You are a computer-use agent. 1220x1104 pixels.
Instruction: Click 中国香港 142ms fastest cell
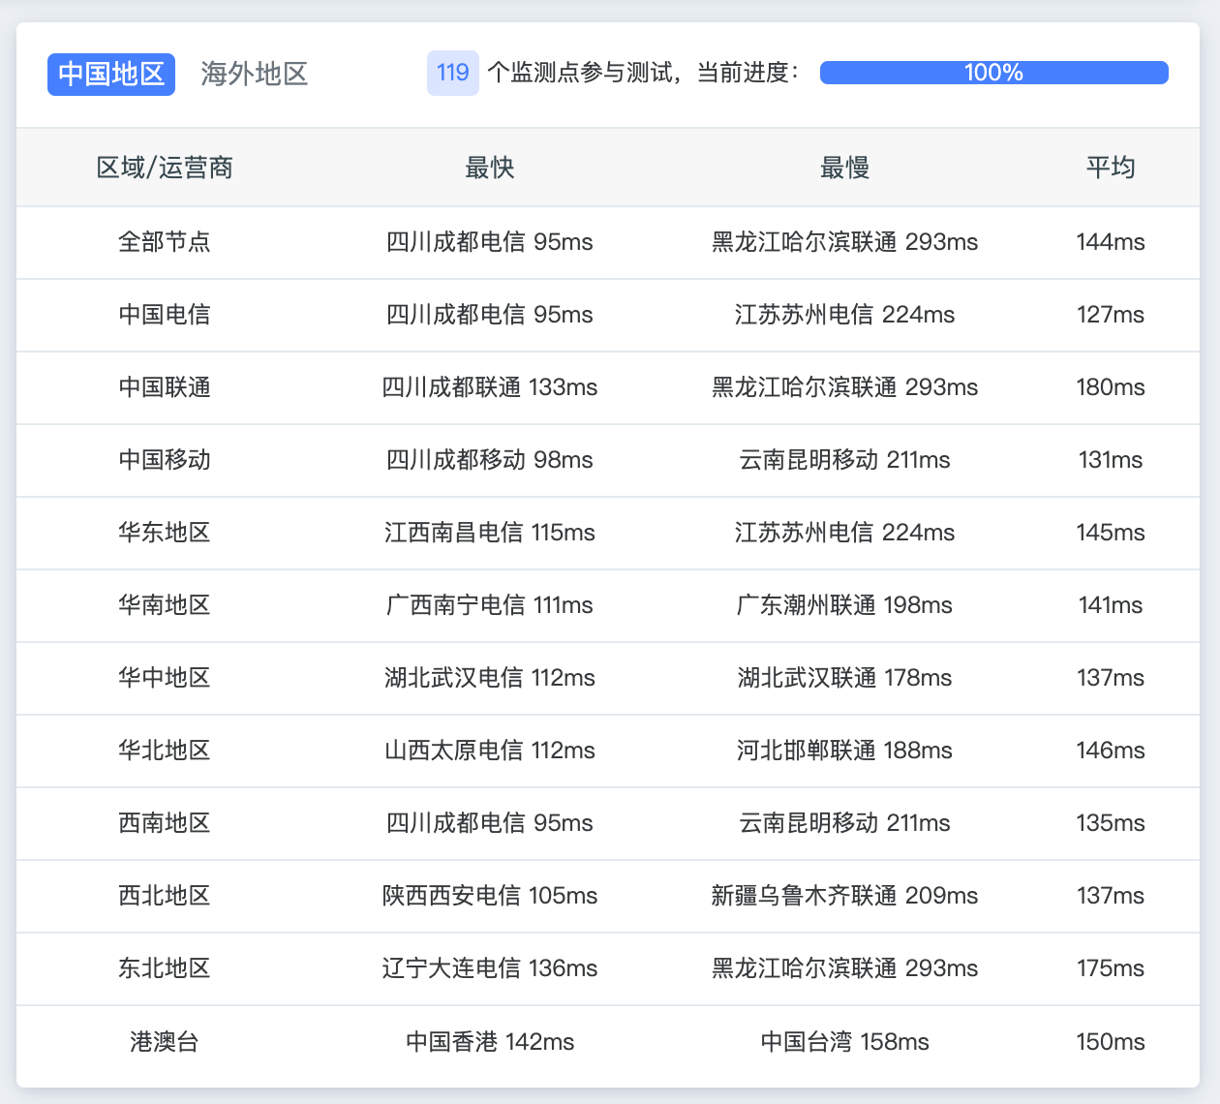click(x=490, y=1041)
